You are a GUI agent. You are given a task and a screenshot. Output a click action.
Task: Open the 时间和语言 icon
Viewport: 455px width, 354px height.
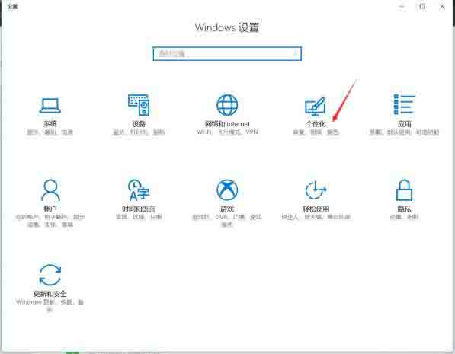[139, 190]
